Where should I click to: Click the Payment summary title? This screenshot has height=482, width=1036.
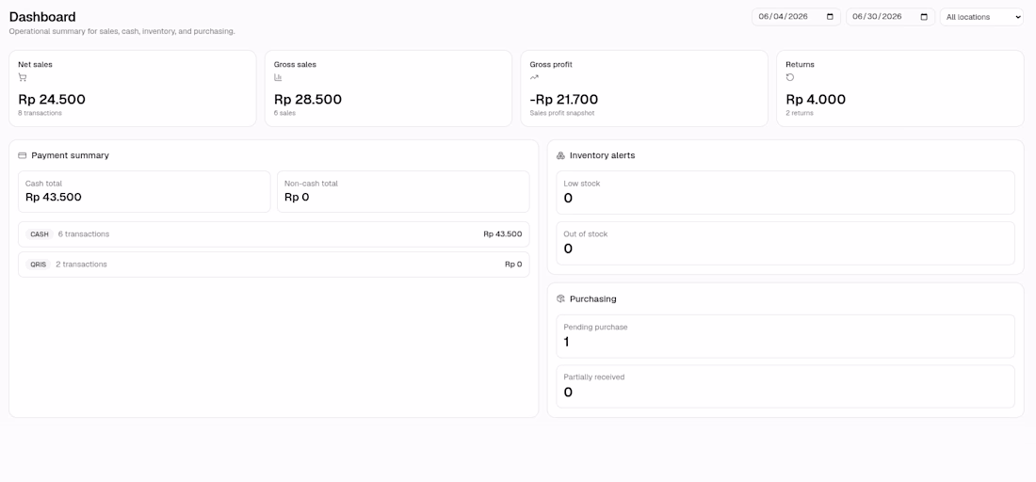tap(70, 156)
